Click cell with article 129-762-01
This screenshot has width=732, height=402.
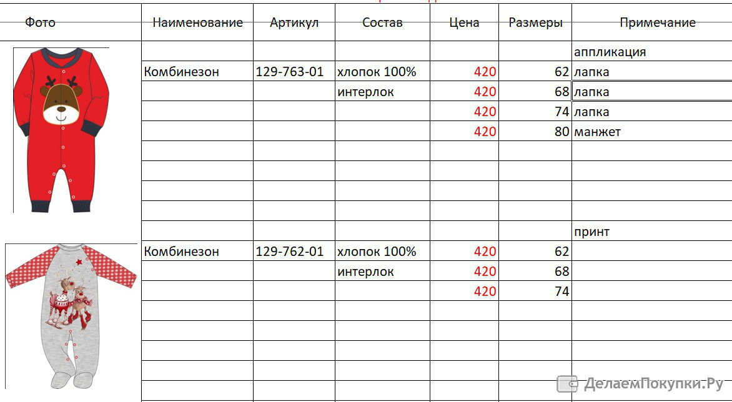pos(294,252)
